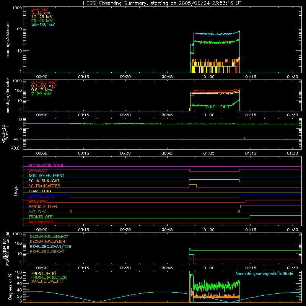The image size is (306, 306).
Task: Click the DECIMATION_ENERGY legend label
Action: coord(49,236)
